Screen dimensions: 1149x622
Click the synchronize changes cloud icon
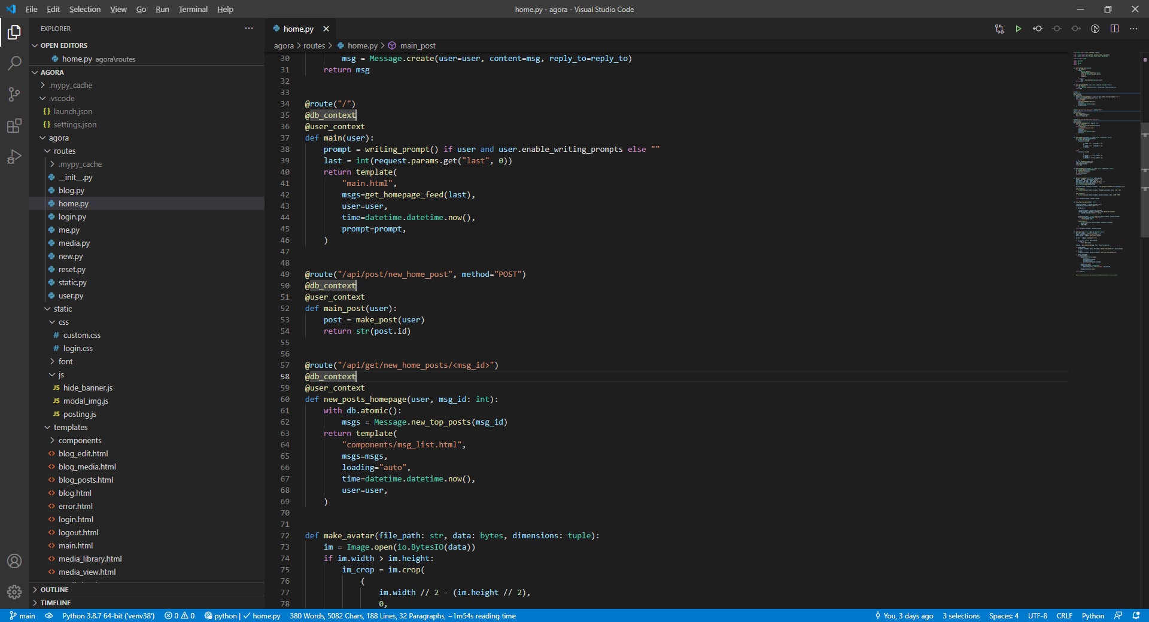pos(49,615)
